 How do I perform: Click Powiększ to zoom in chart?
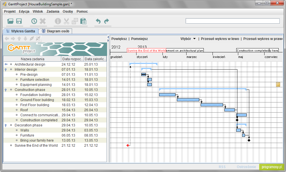coord(119,39)
